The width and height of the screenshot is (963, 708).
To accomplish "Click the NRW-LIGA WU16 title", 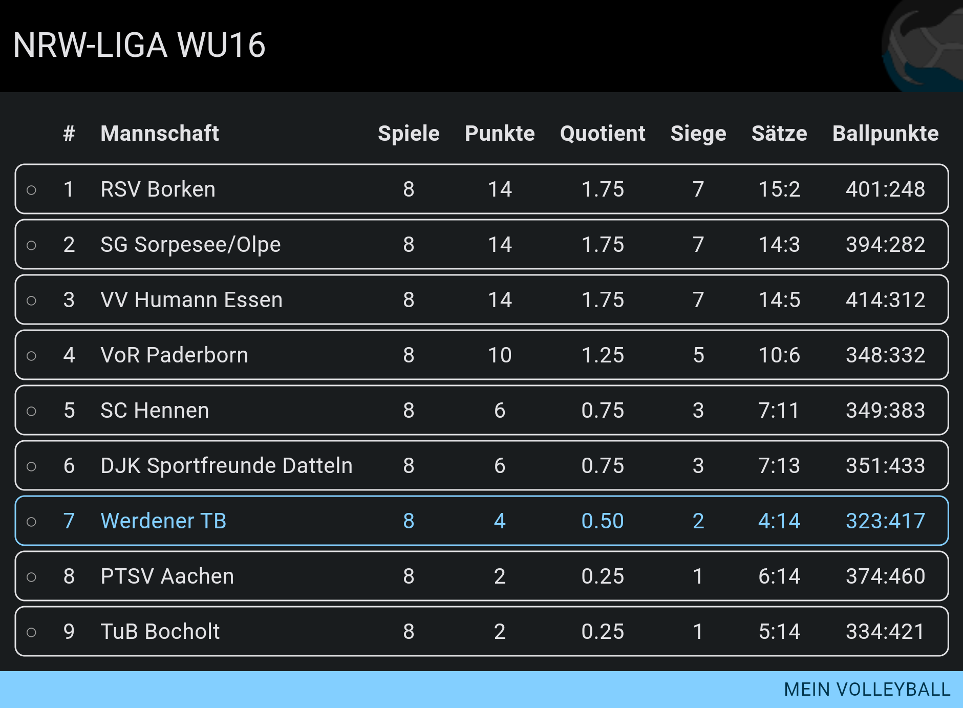I will [139, 45].
